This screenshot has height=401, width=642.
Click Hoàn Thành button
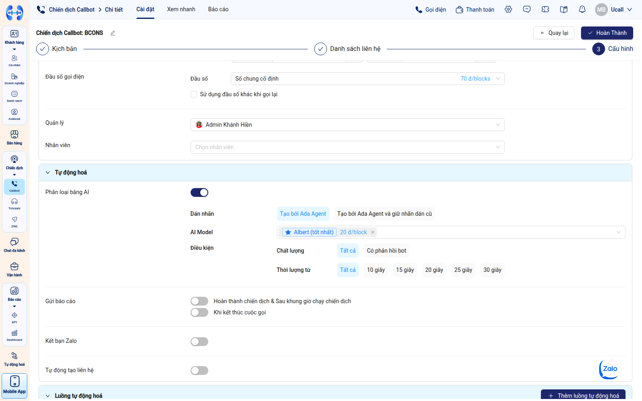point(607,33)
